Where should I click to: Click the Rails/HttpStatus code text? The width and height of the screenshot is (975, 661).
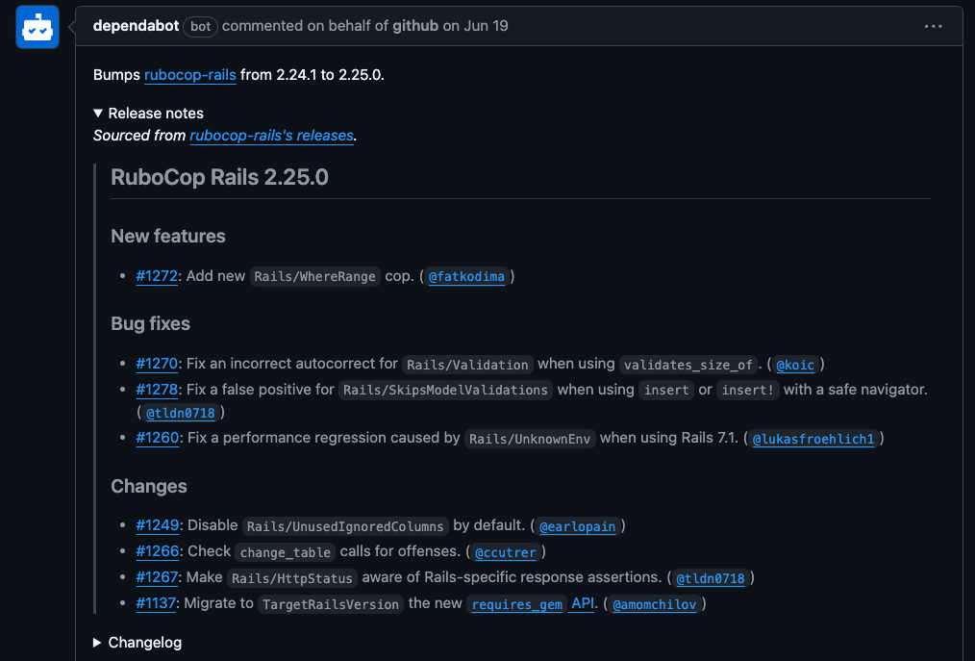coord(292,578)
